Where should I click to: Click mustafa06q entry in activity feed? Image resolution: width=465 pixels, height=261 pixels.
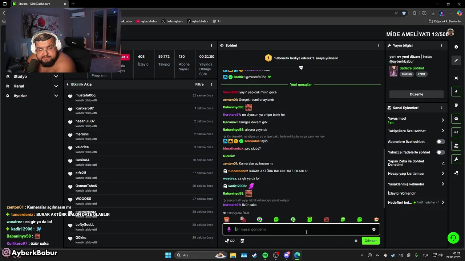pyautogui.click(x=141, y=98)
